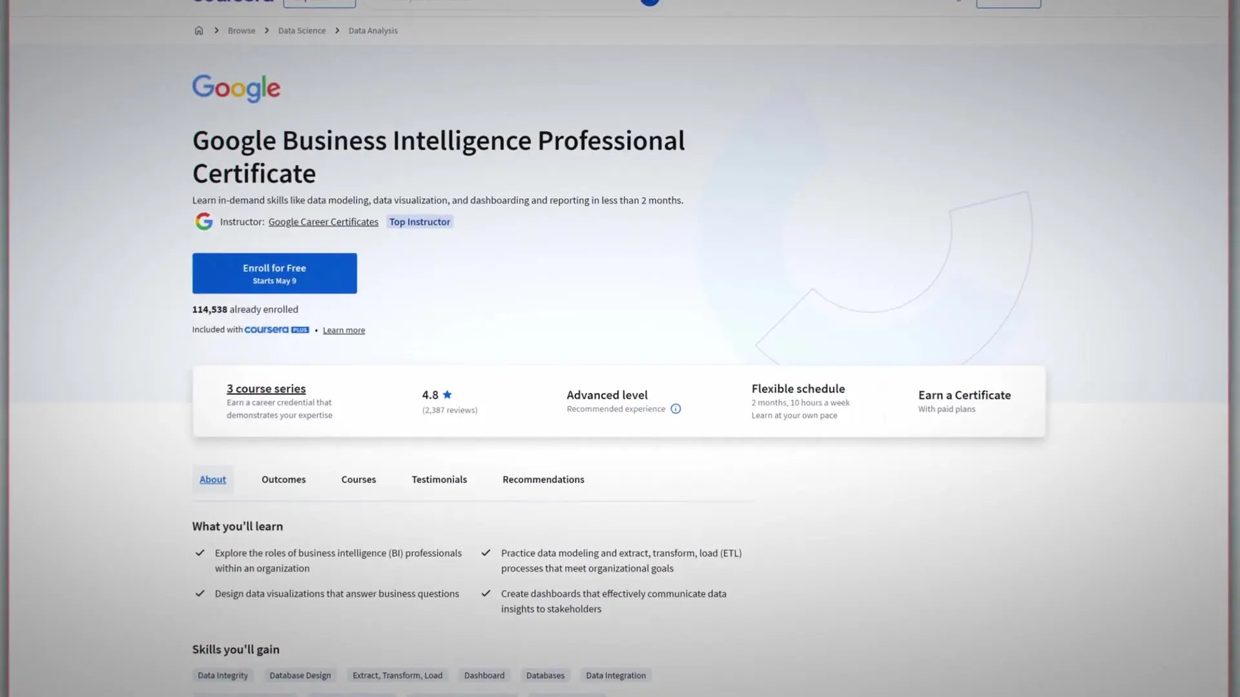The height and width of the screenshot is (697, 1240).
Task: Click Extract, Transform, Load skill tag
Action: pyautogui.click(x=397, y=675)
